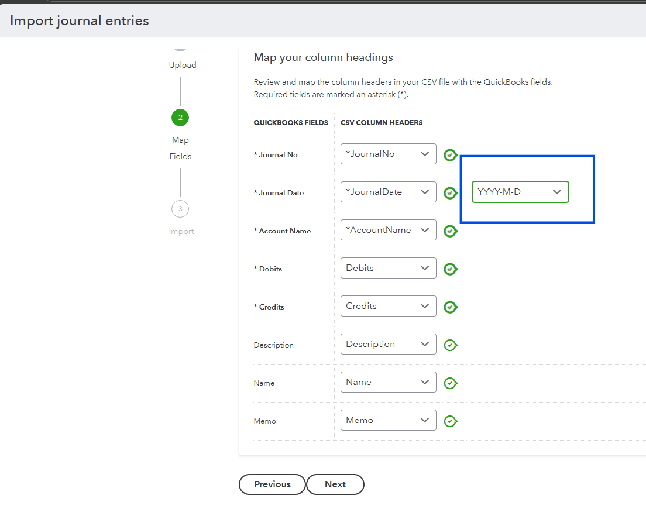Viewport: 646px width, 526px height.
Task: Open the Debits column header dropdown
Action: [x=388, y=268]
